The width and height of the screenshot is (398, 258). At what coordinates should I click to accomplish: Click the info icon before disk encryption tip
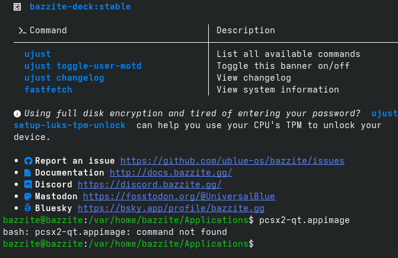(x=17, y=113)
